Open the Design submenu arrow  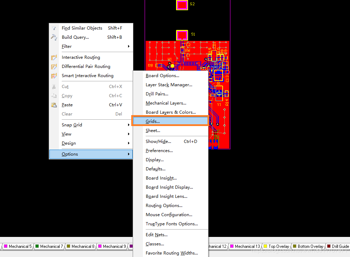[129, 143]
